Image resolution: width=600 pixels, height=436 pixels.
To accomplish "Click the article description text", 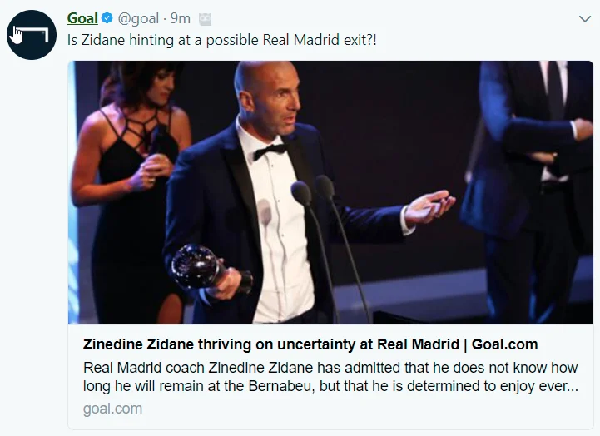I will (330, 377).
